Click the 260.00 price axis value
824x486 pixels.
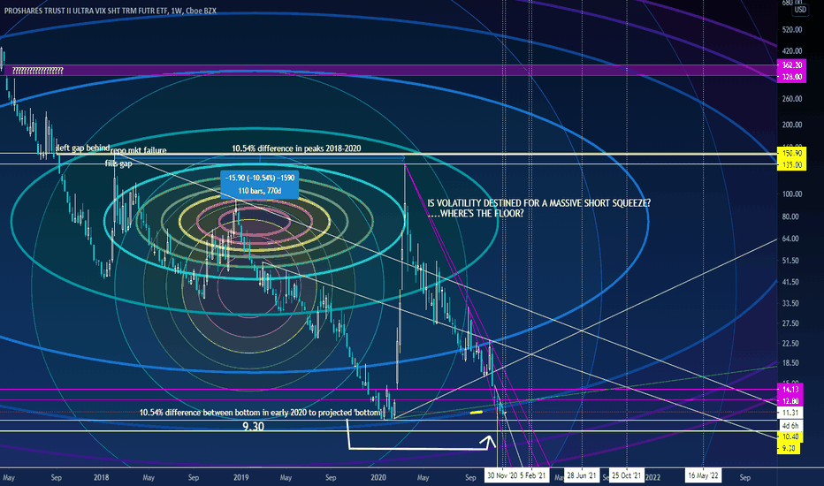[x=792, y=99]
